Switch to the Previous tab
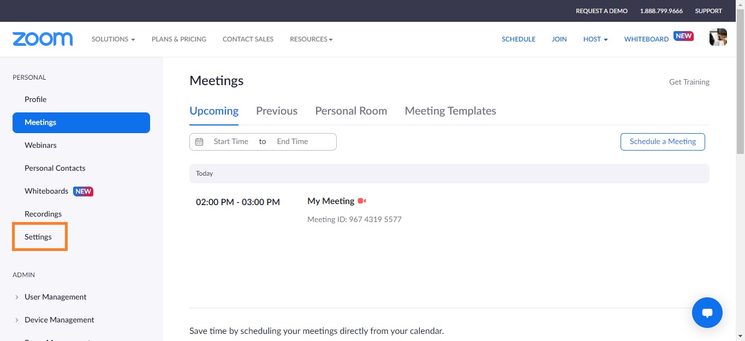 click(x=276, y=111)
